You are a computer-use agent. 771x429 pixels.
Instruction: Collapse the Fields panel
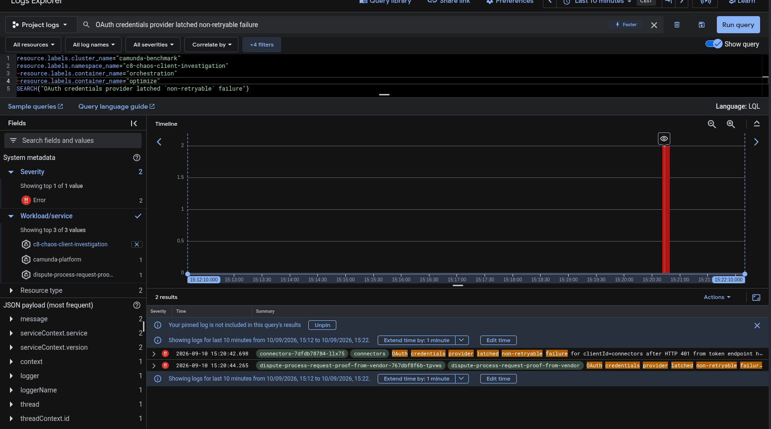point(134,123)
